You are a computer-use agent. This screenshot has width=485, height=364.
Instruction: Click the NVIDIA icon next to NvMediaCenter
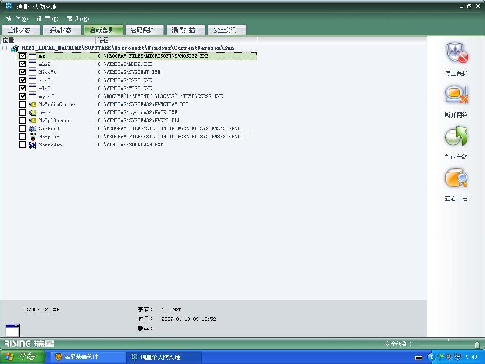[33, 105]
